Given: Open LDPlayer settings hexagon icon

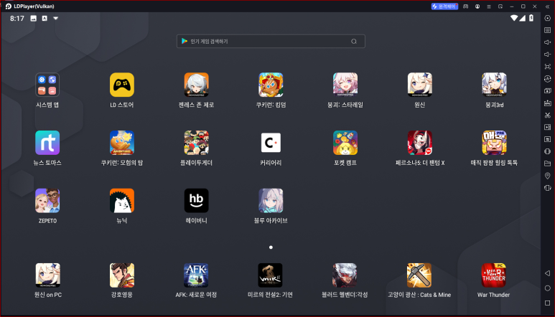Looking at the screenshot, I should click(x=548, y=18).
